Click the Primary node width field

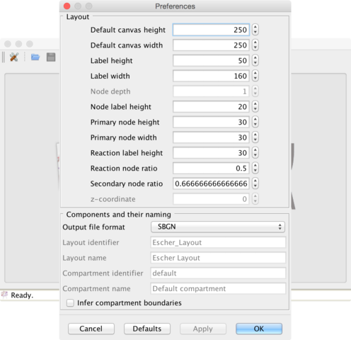211,137
